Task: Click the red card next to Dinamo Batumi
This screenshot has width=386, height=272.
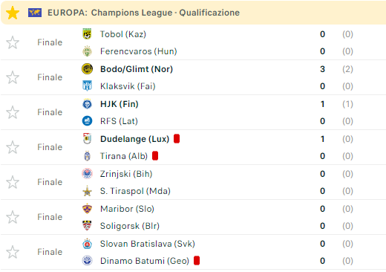Action: (197, 261)
